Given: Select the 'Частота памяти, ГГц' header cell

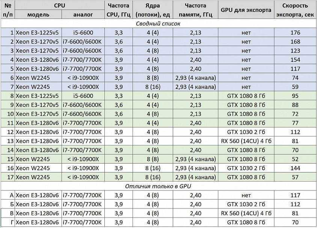Looking at the screenshot, I should pos(196,10).
